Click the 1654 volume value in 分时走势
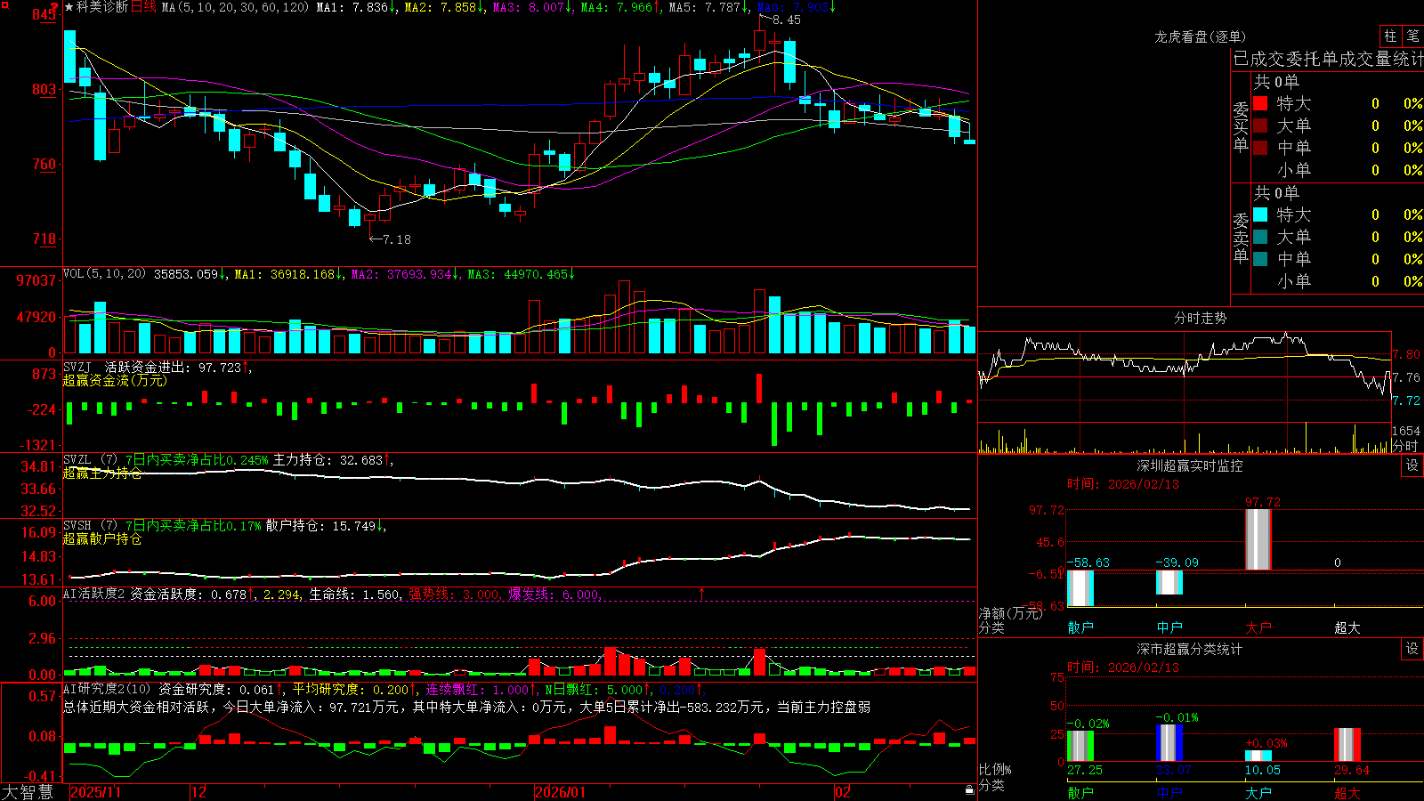This screenshot has width=1424, height=801. pos(1406,432)
